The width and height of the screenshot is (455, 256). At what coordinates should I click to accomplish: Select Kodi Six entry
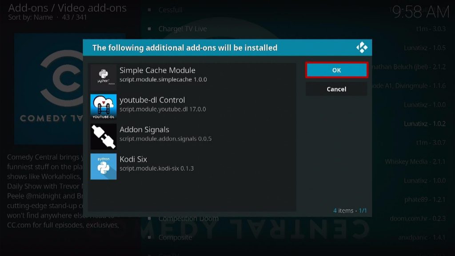192,166
